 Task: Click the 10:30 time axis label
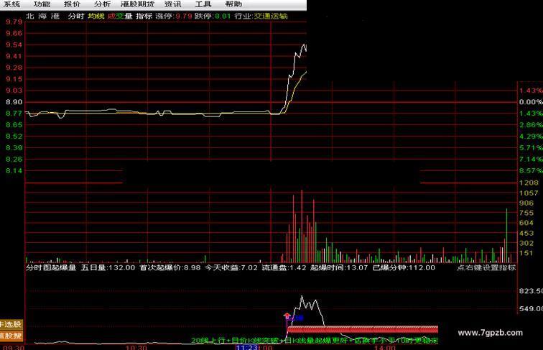click(136, 347)
